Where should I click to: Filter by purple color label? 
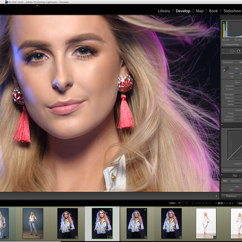227,203
